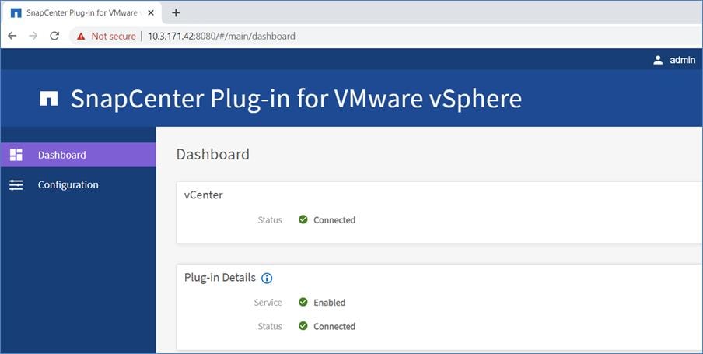Click the Status label in Plug-in Details
Screen dimensions: 703x354
(270, 326)
